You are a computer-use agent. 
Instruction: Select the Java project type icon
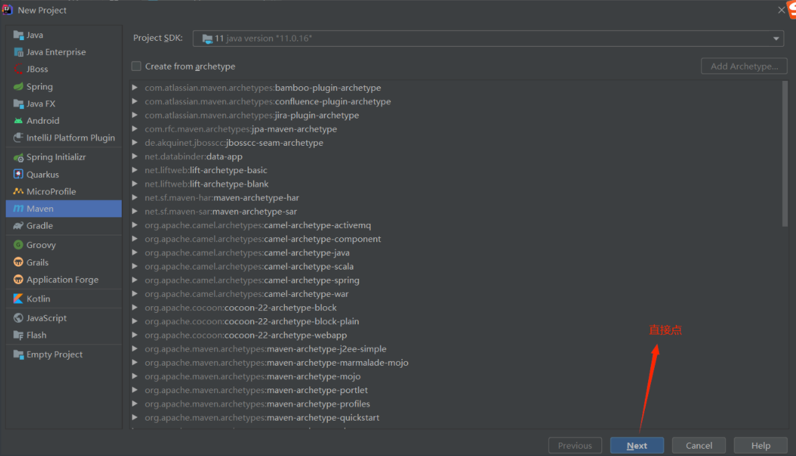[x=19, y=35]
